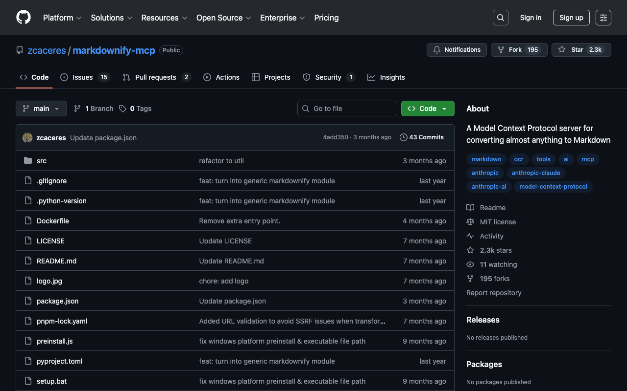Viewport: 627px width, 391px height.
Task: Click the appearance settings icon in header
Action: click(603, 18)
